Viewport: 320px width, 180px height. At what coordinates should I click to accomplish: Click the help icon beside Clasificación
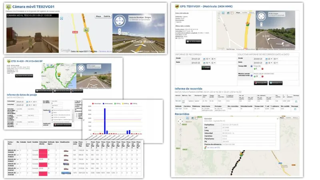click(50, 112)
